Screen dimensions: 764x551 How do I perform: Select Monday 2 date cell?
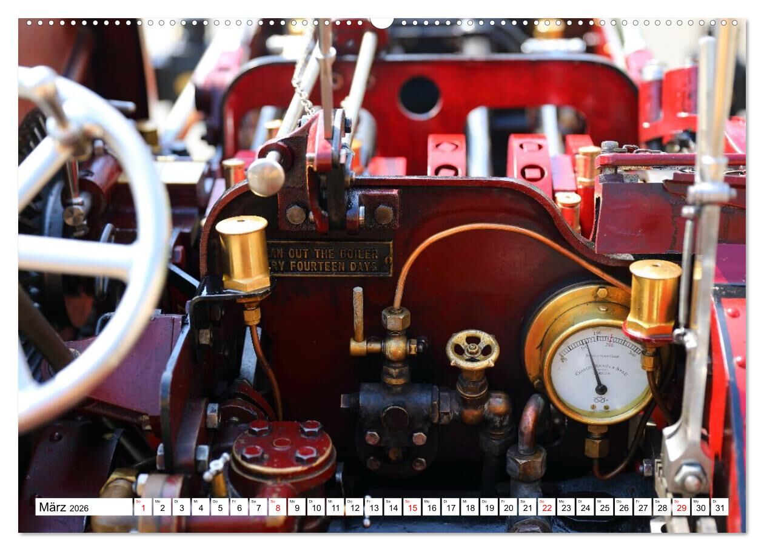point(162,507)
